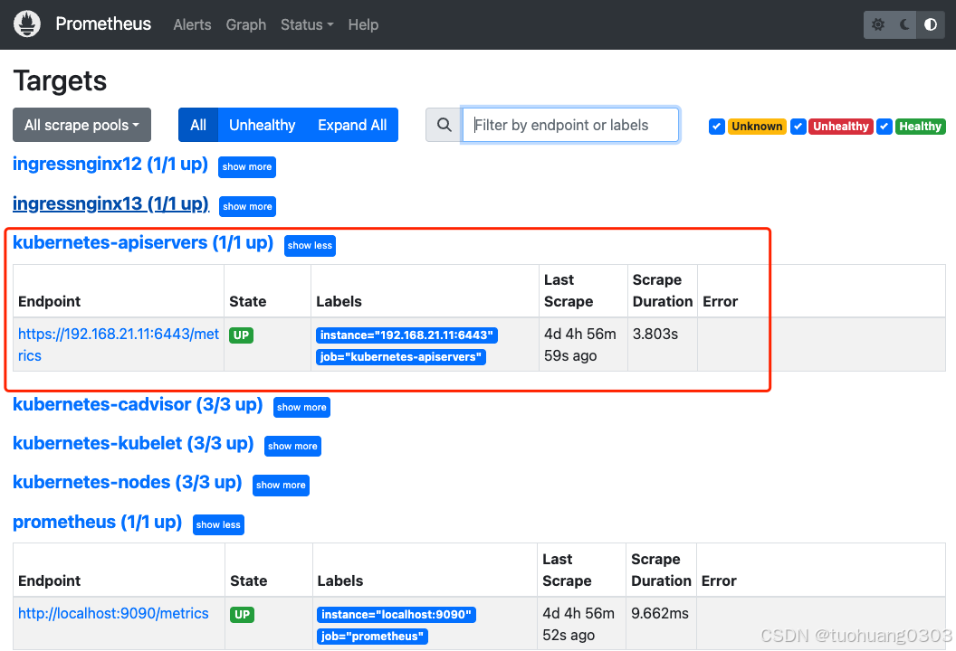The height and width of the screenshot is (651, 956).
Task: Toggle the Unhealthy state checkbox
Action: [798, 127]
